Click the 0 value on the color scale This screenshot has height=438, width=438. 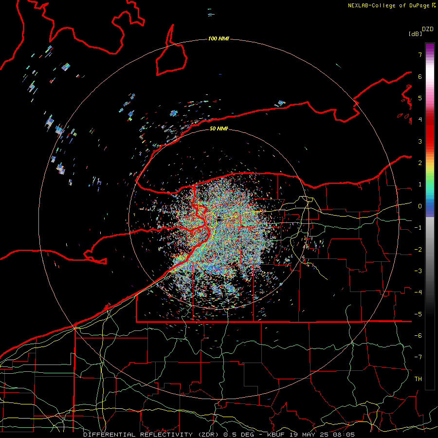pyautogui.click(x=420, y=206)
